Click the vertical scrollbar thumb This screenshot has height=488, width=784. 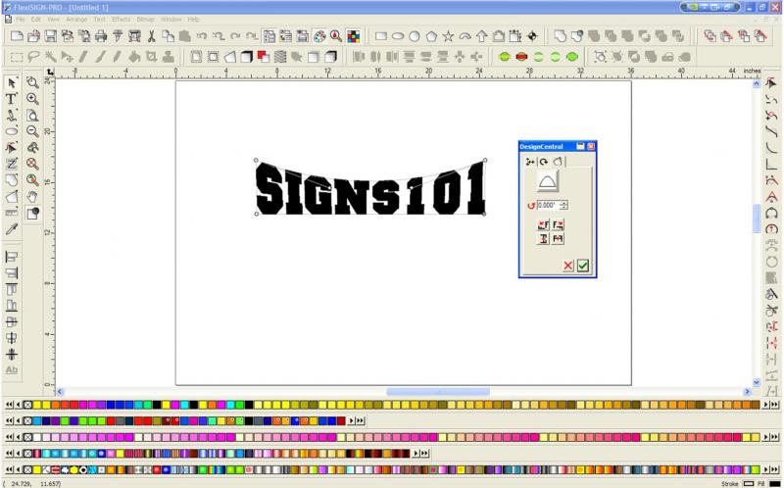click(756, 219)
